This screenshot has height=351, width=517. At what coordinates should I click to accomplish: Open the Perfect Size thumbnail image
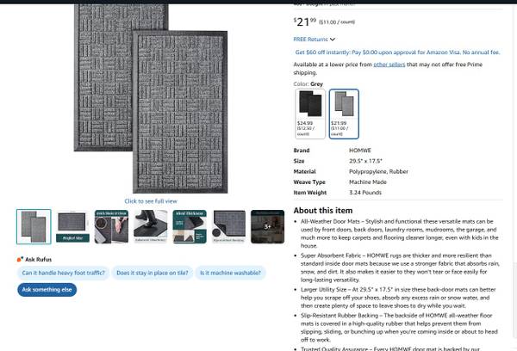click(72, 226)
